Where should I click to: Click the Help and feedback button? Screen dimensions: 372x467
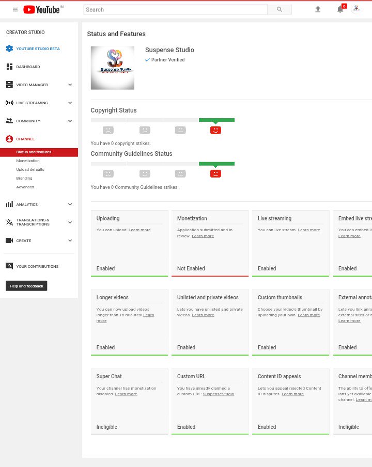coord(26,286)
